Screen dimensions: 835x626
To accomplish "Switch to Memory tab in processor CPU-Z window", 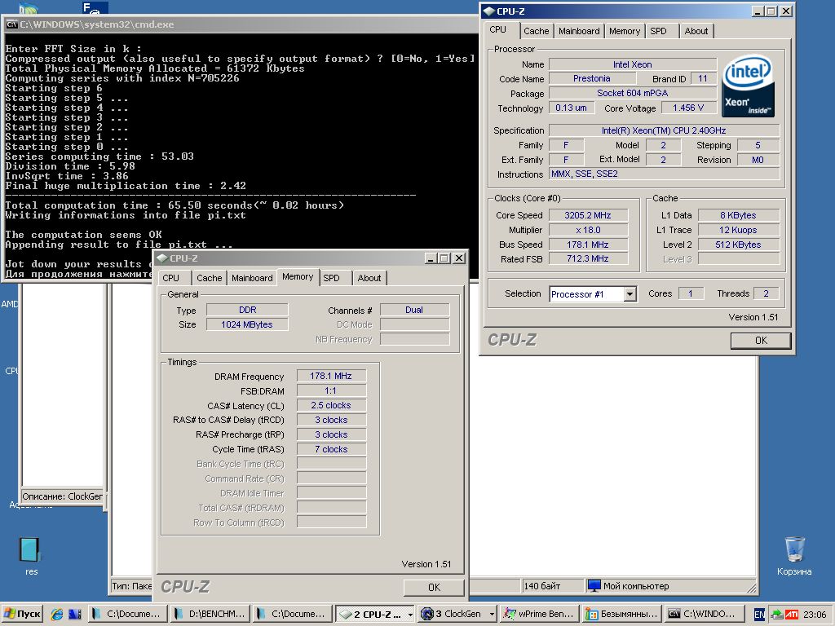I will click(x=624, y=31).
